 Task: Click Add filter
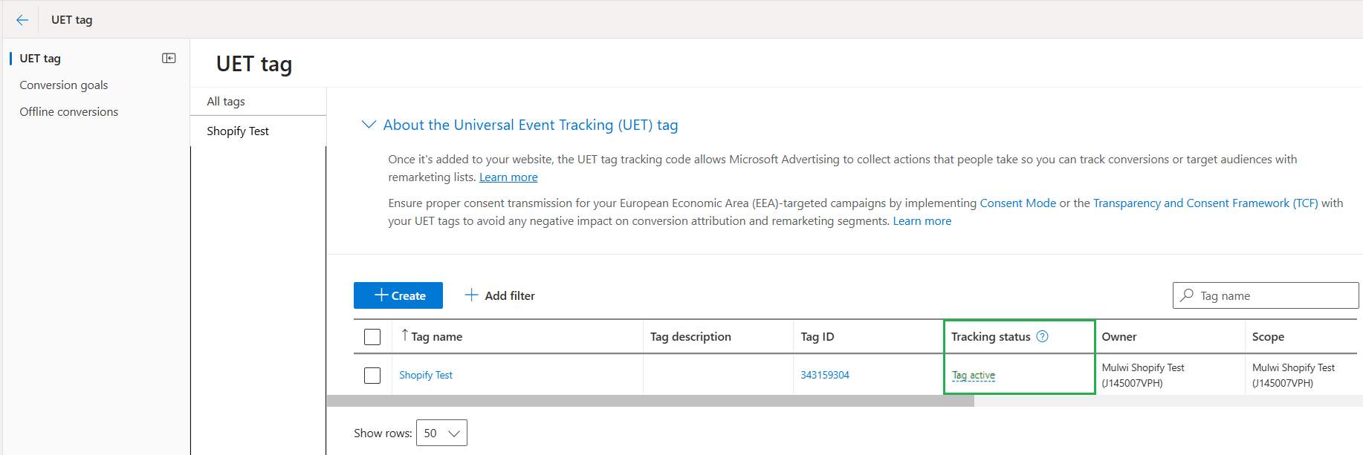510,295
